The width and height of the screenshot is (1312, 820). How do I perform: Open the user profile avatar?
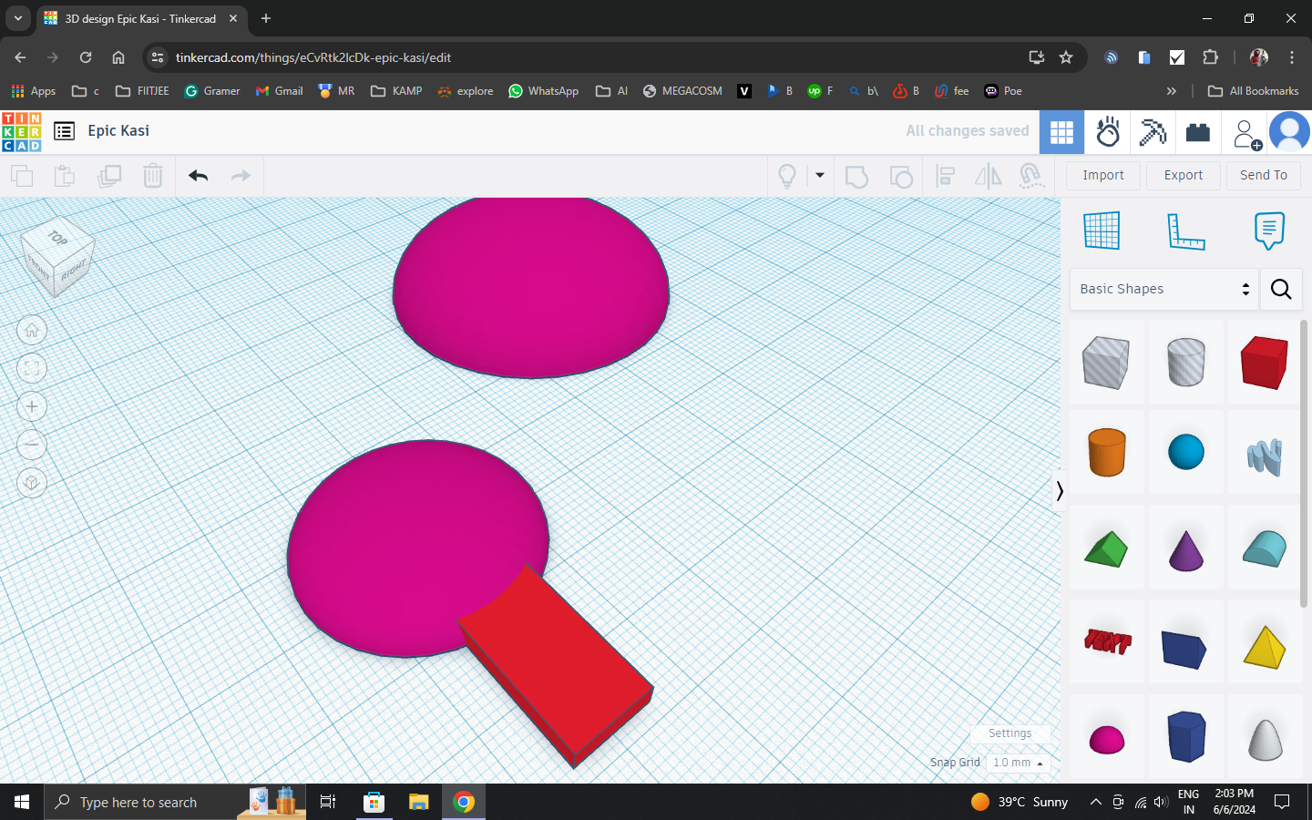pyautogui.click(x=1289, y=132)
